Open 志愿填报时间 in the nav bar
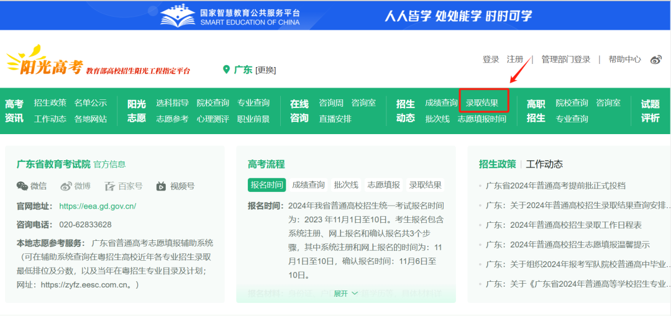 [x=482, y=119]
